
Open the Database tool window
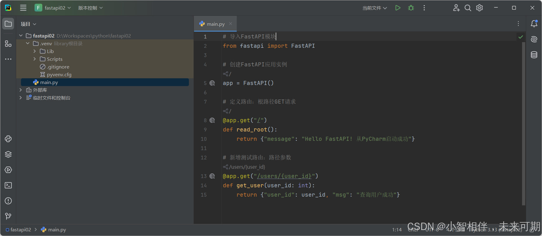[x=534, y=55]
